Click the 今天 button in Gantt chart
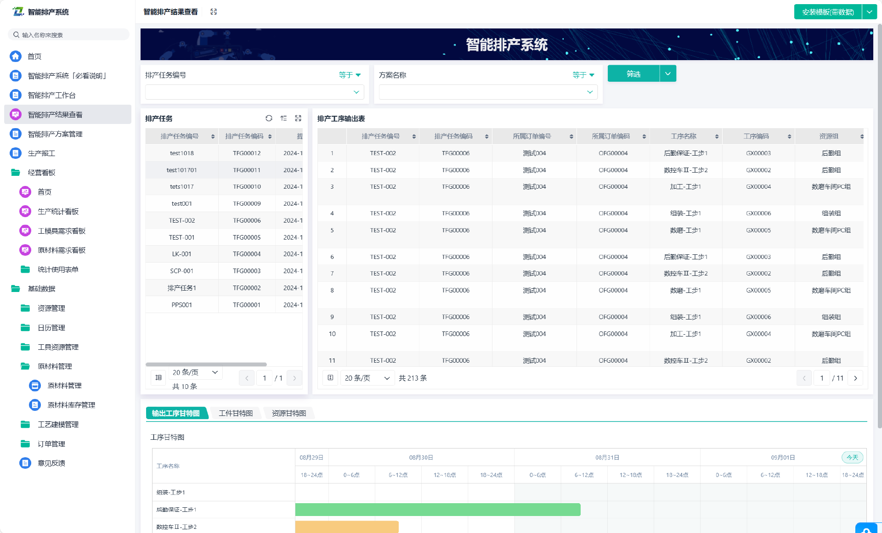882x533 pixels. click(x=852, y=457)
